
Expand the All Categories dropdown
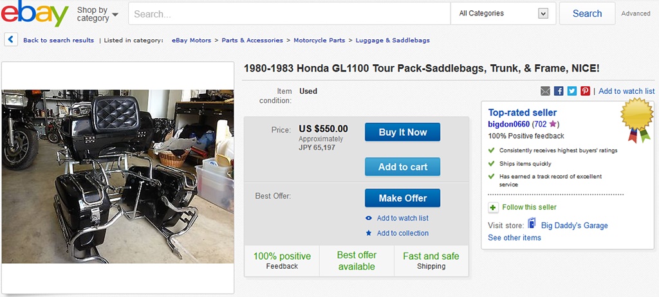[503, 14]
